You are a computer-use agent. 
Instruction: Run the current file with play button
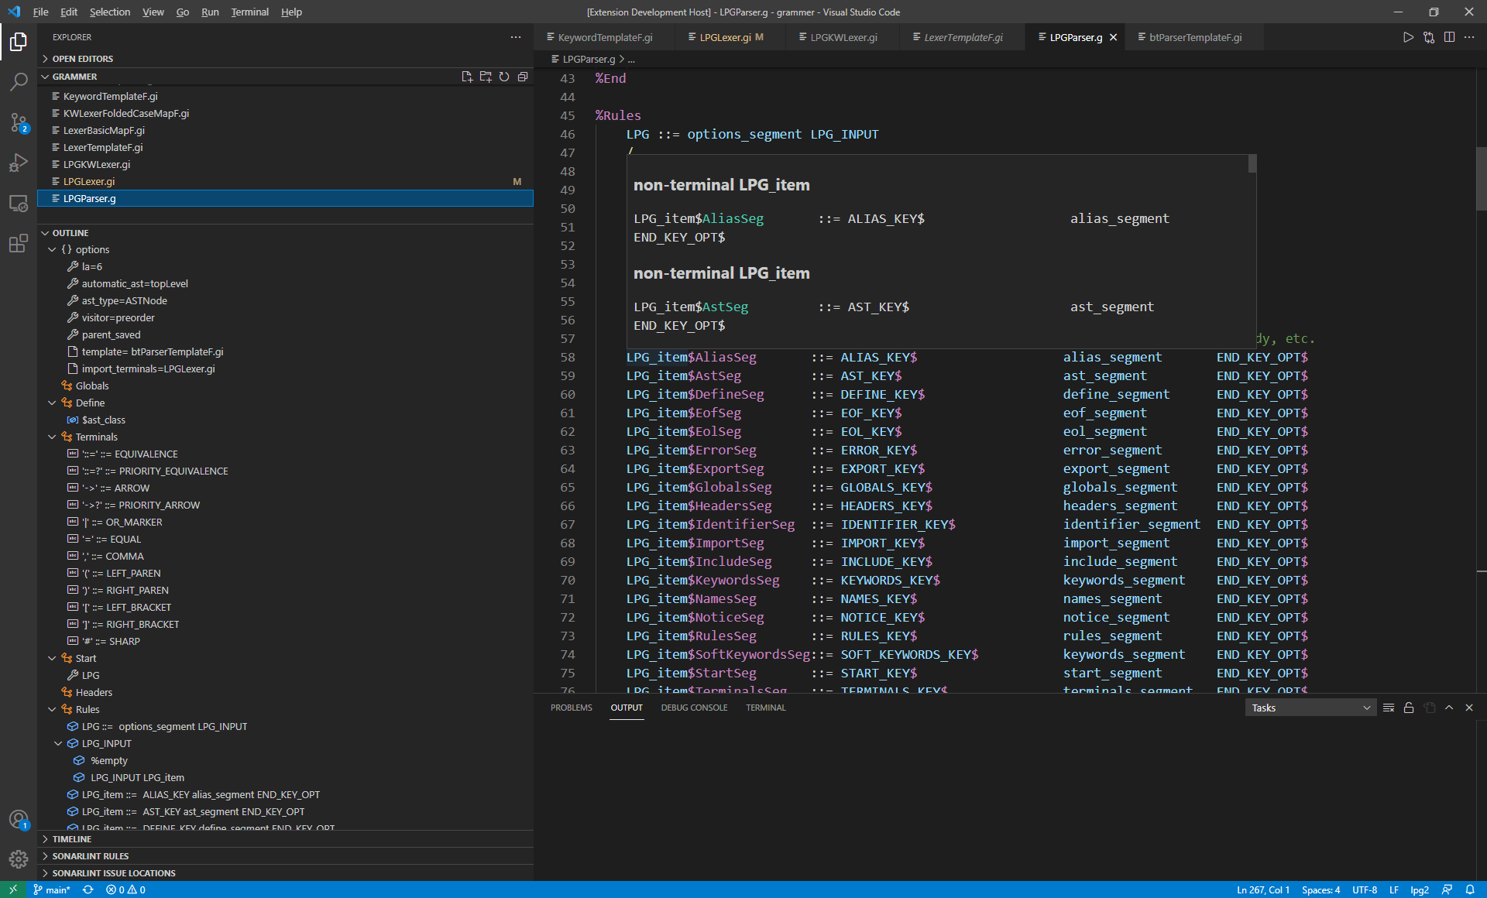(x=1408, y=37)
